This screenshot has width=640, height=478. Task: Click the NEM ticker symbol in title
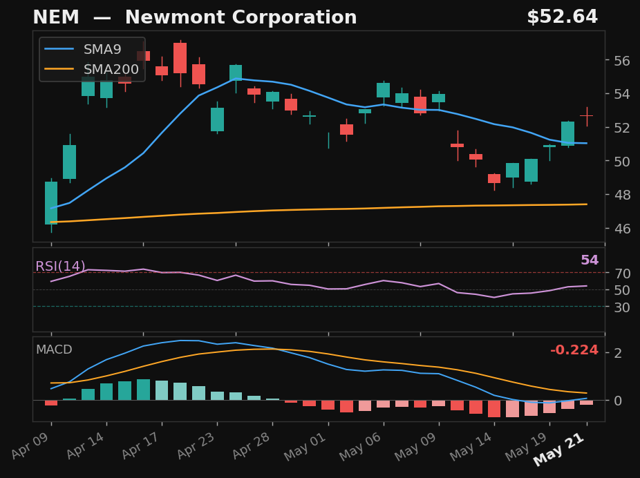(x=56, y=17)
